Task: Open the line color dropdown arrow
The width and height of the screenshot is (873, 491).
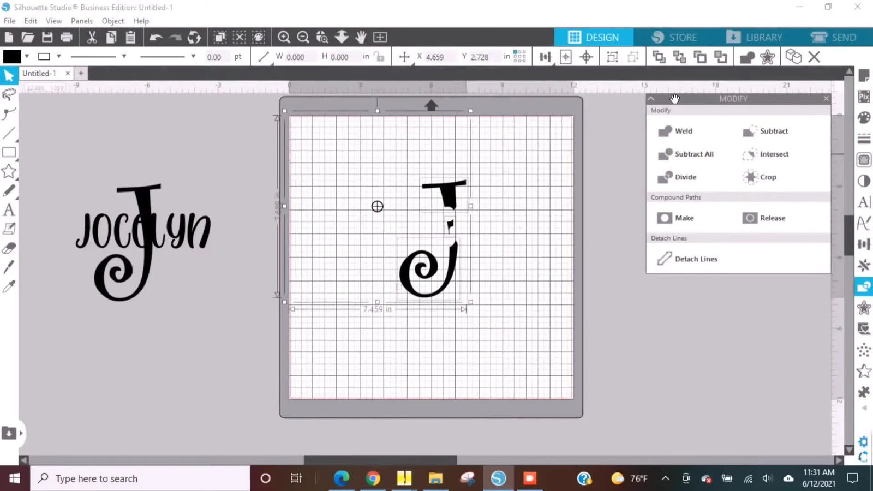Action: (58, 56)
